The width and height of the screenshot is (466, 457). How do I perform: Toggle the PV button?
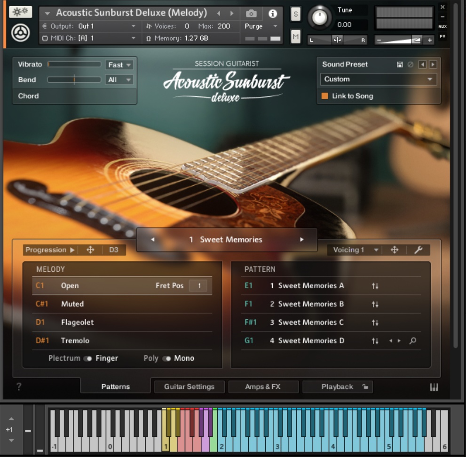click(442, 36)
